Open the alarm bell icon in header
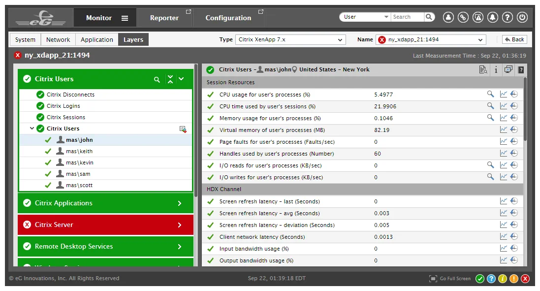This screenshot has height=291, width=540. pos(492,17)
